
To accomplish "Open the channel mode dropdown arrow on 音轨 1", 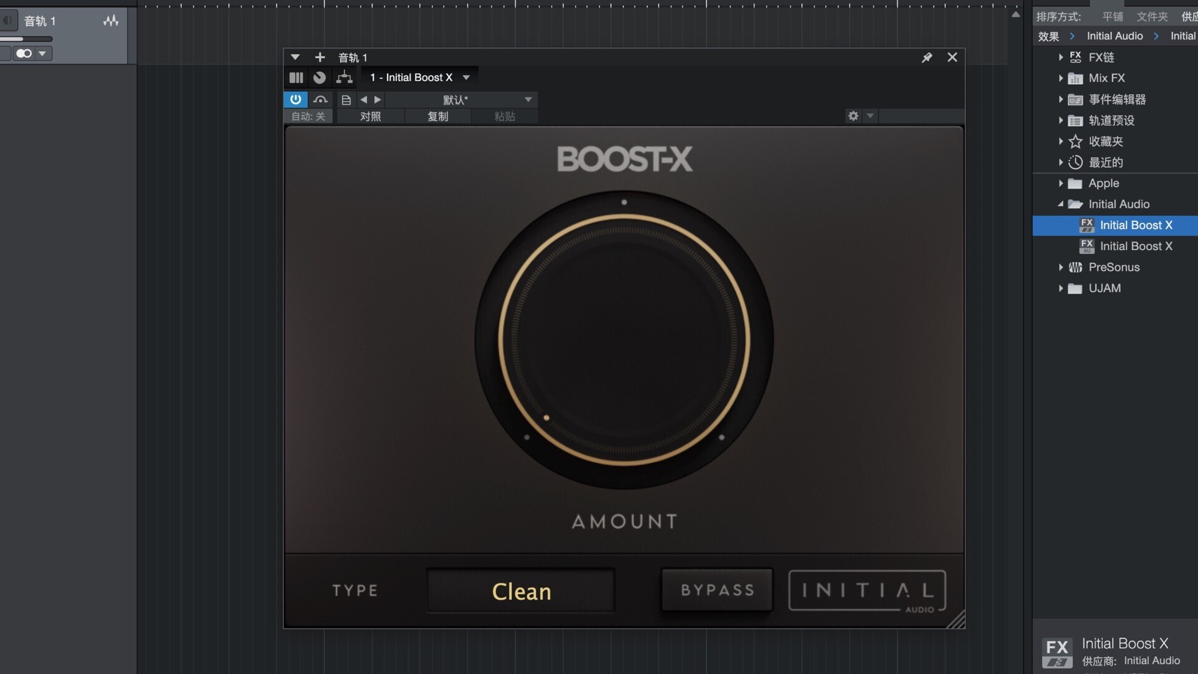I will 42,54.
